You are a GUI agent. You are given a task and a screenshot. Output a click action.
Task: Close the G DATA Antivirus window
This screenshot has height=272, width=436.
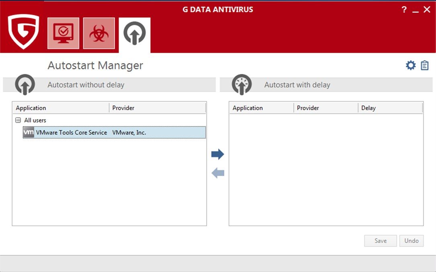point(427,10)
